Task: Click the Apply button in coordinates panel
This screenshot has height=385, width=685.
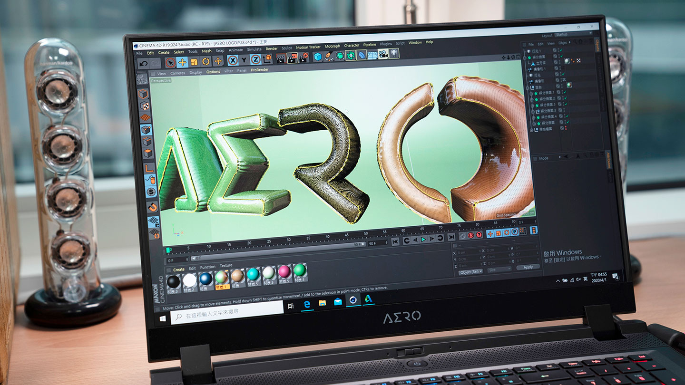Action: pyautogui.click(x=528, y=267)
